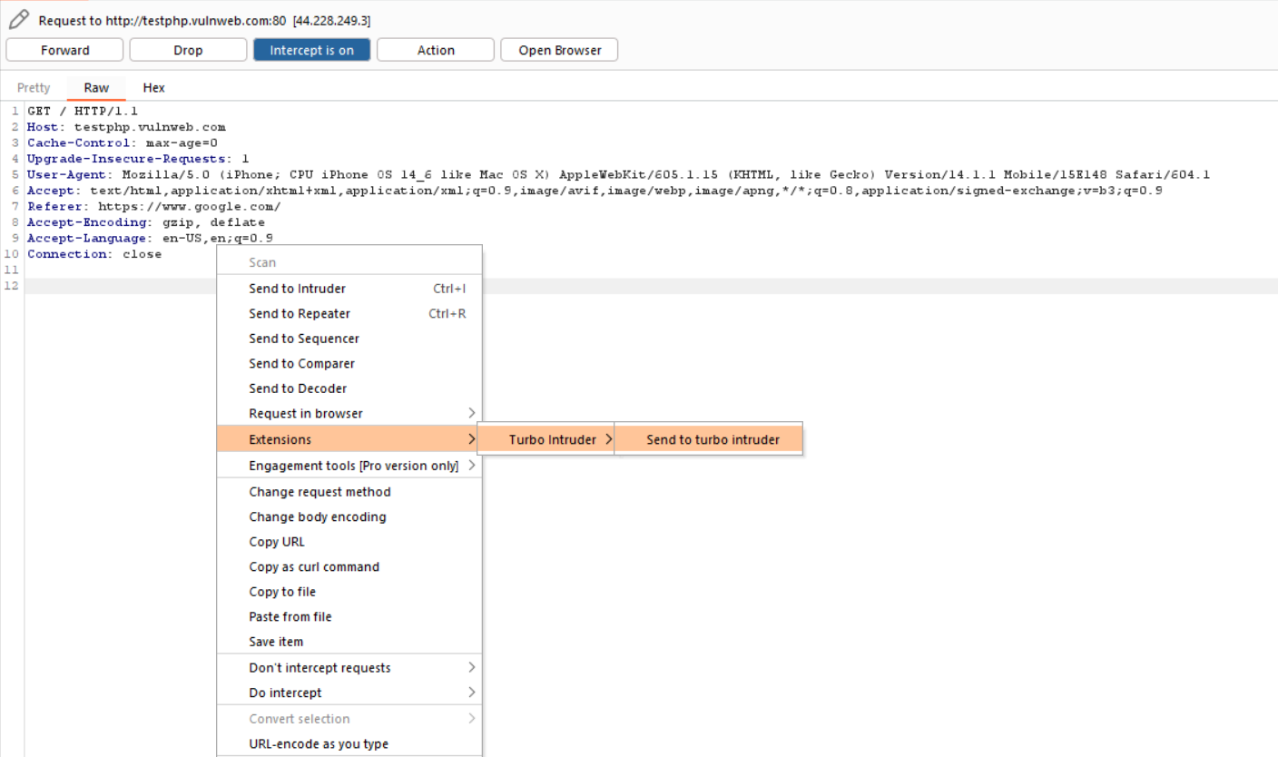Switch to the Hex tab
Viewport: 1278px width, 757px height.
153,88
